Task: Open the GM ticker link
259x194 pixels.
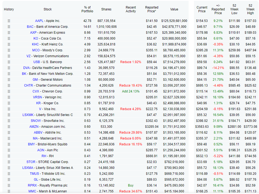Action: pyautogui.click(x=35, y=80)
